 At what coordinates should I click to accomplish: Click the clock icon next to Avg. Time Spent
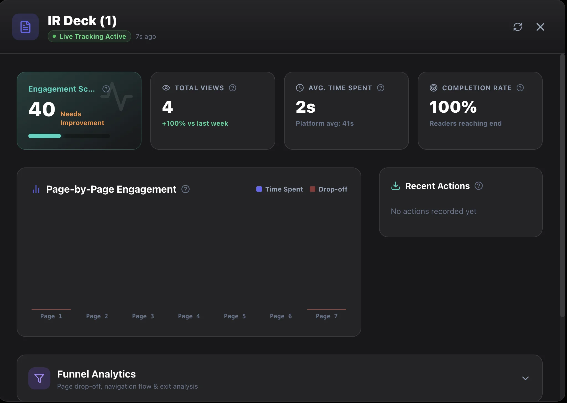(300, 88)
